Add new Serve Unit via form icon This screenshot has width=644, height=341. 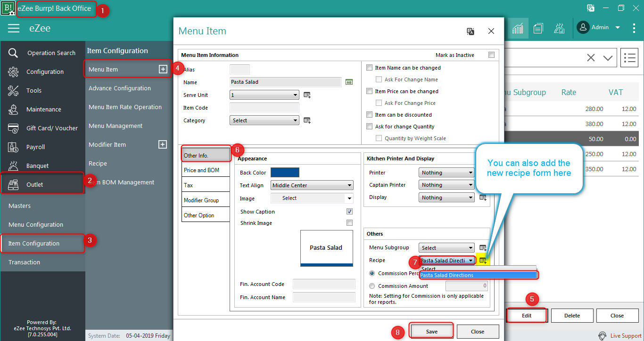pyautogui.click(x=307, y=95)
